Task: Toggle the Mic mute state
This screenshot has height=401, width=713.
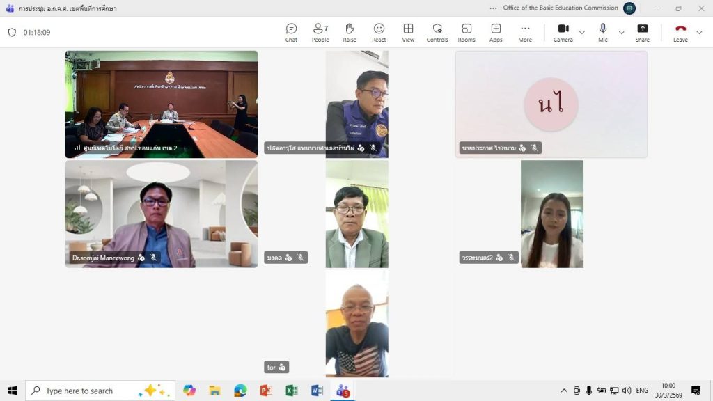Action: (x=603, y=32)
